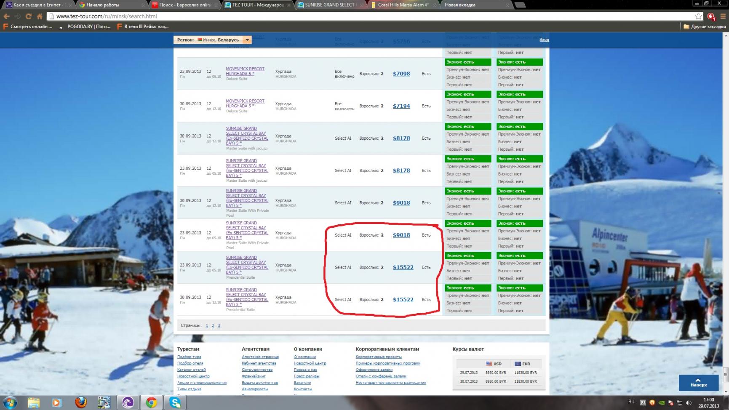The height and width of the screenshot is (410, 729).
Task: Click the red ad-blocker extension icon
Action: [711, 16]
